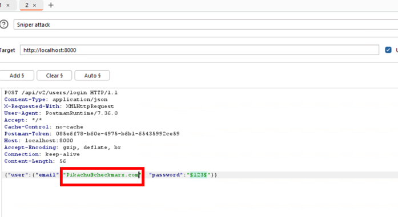Click the Host localhost:8000 header line
This screenshot has height=217, width=398.
[39, 141]
